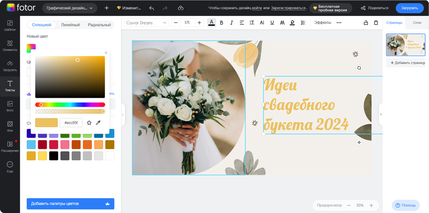The height and width of the screenshot is (213, 429).
Task: Decrease the font size with minus
Action: tap(175, 23)
